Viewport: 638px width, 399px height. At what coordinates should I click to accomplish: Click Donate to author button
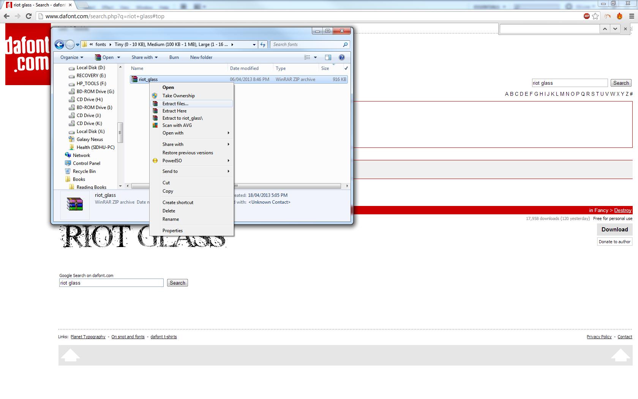[x=615, y=242]
